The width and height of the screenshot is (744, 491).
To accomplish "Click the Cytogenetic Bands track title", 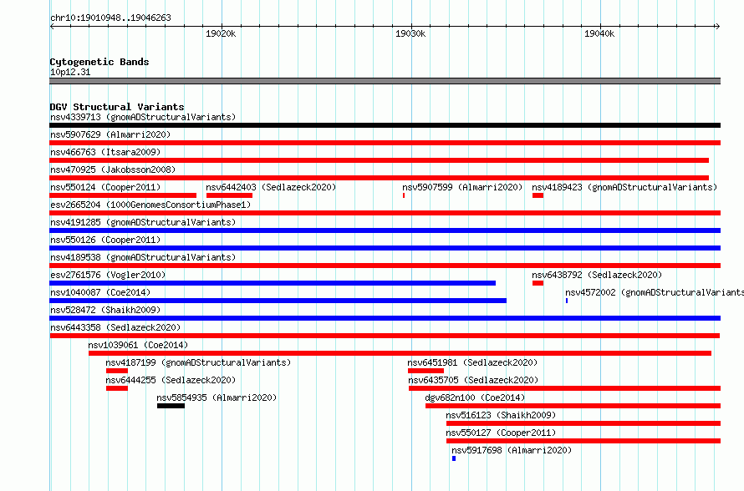I will [99, 62].
